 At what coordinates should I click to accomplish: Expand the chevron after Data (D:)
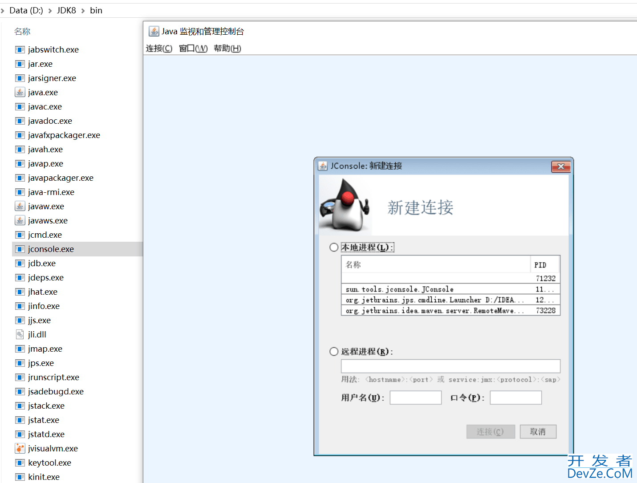(50, 11)
